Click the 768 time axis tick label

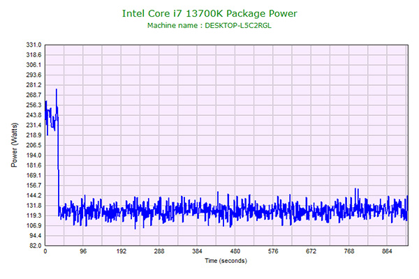tap(349, 251)
